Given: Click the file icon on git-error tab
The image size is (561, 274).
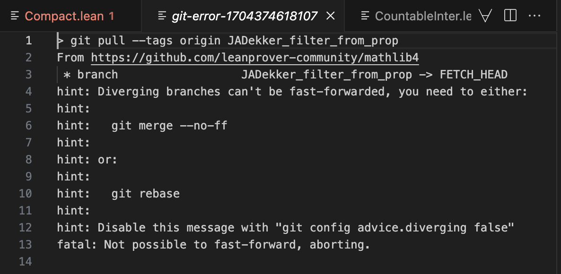Looking at the screenshot, I should tap(162, 16).
